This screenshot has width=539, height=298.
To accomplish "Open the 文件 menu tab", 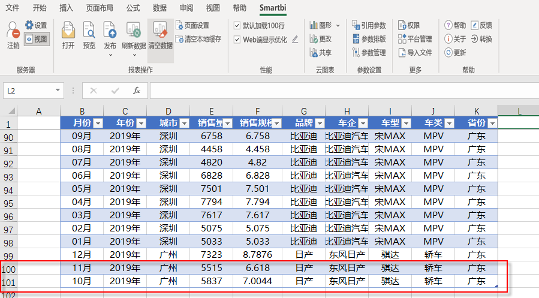I will [13, 8].
